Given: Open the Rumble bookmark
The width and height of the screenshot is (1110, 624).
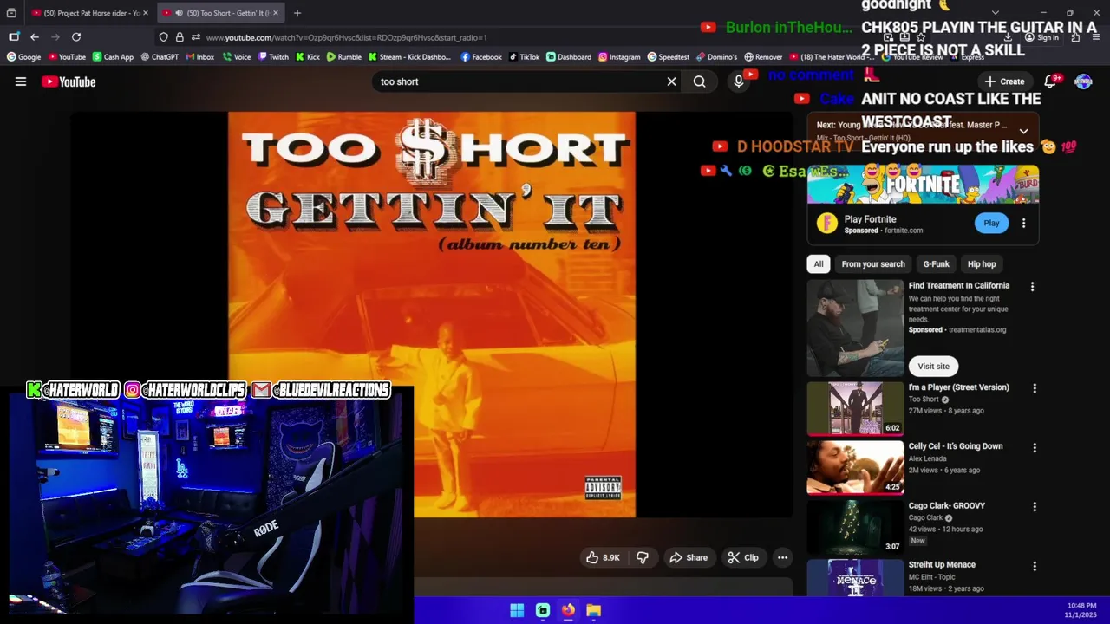Looking at the screenshot, I should (344, 57).
